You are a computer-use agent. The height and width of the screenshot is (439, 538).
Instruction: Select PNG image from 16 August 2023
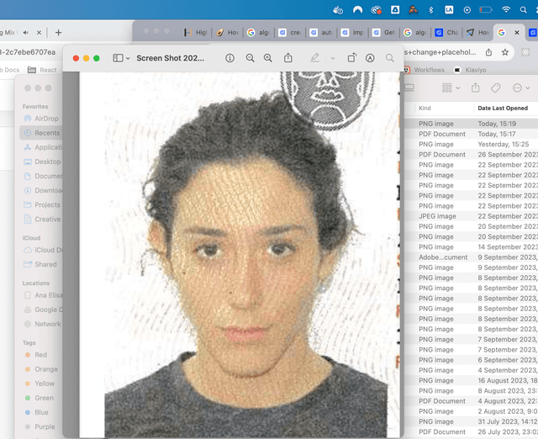(x=471, y=380)
